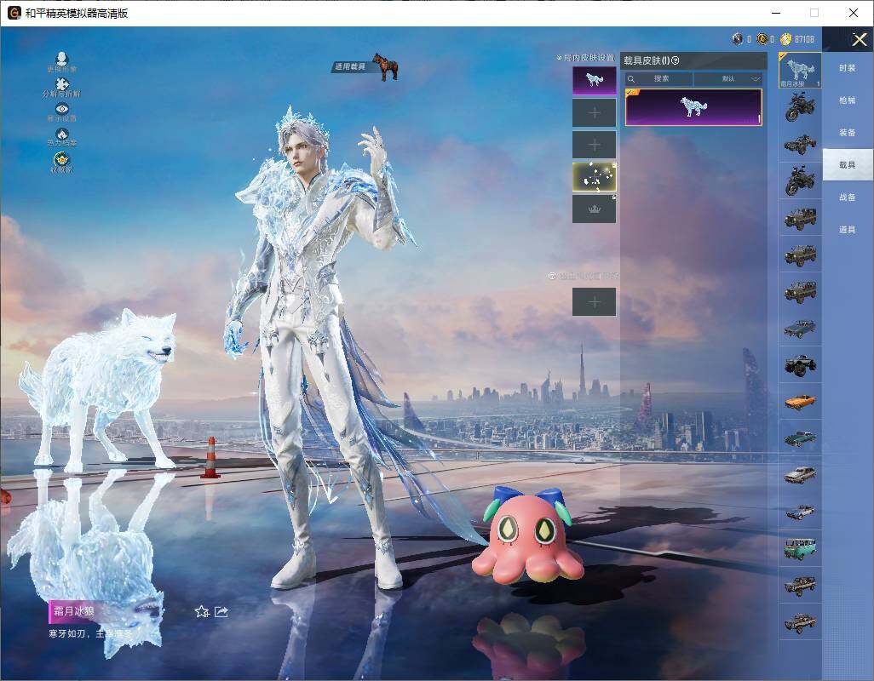Click the 分解与拆解 puzzle icon
The width and height of the screenshot is (874, 681).
61,85
